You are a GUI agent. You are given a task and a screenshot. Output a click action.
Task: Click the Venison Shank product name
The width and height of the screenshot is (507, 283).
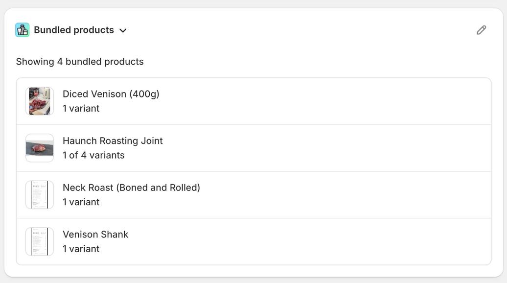pos(95,235)
